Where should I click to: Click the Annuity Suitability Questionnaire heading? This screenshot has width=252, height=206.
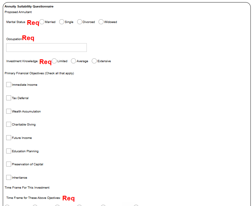[29, 7]
